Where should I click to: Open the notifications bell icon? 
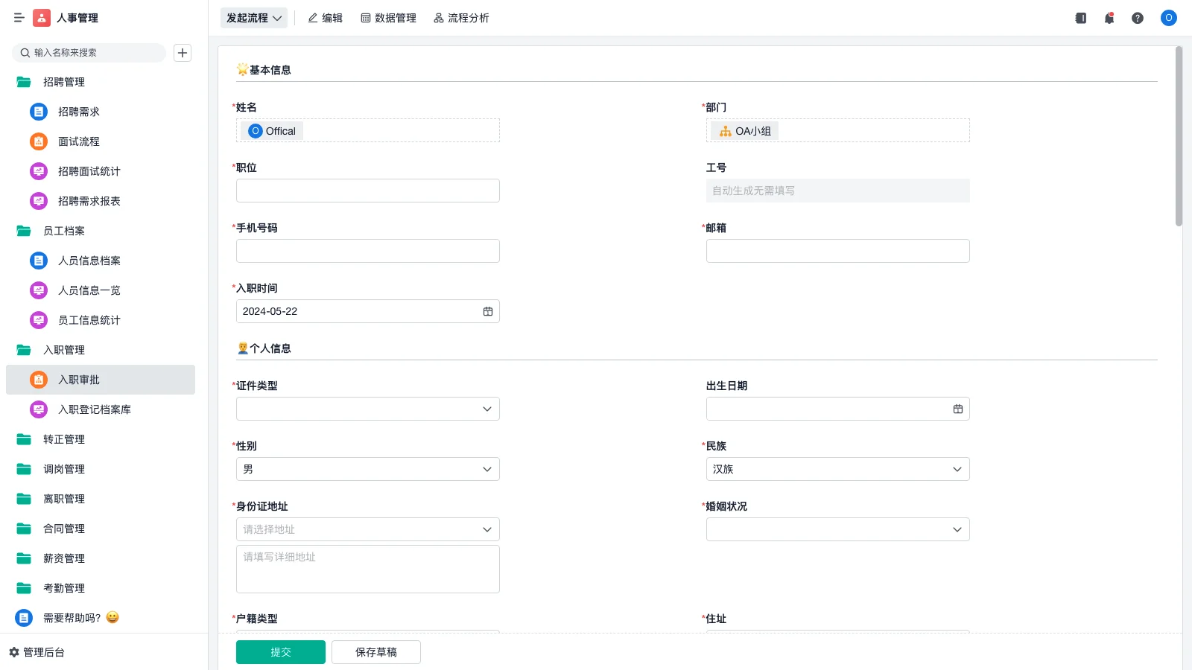point(1109,18)
